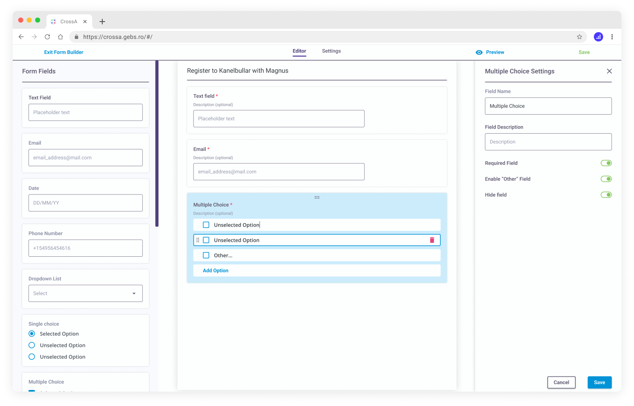The width and height of the screenshot is (634, 406).
Task: Bookmark the page with the star icon
Action: point(579,37)
